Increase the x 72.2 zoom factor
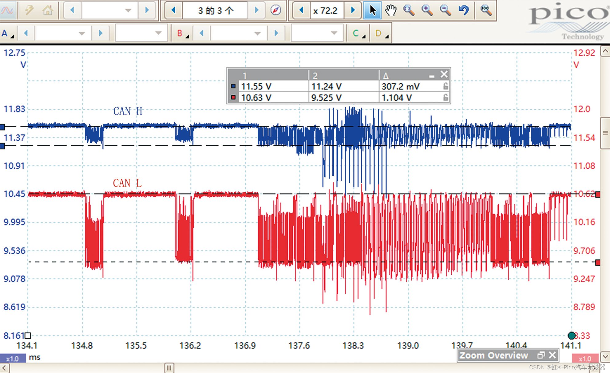 click(x=353, y=10)
